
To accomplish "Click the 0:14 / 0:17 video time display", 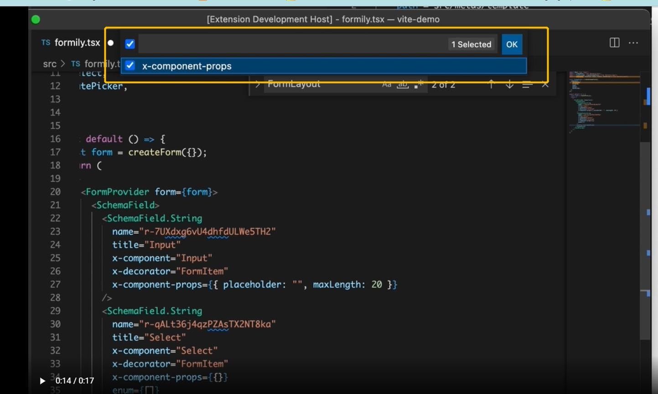I will [x=75, y=381].
